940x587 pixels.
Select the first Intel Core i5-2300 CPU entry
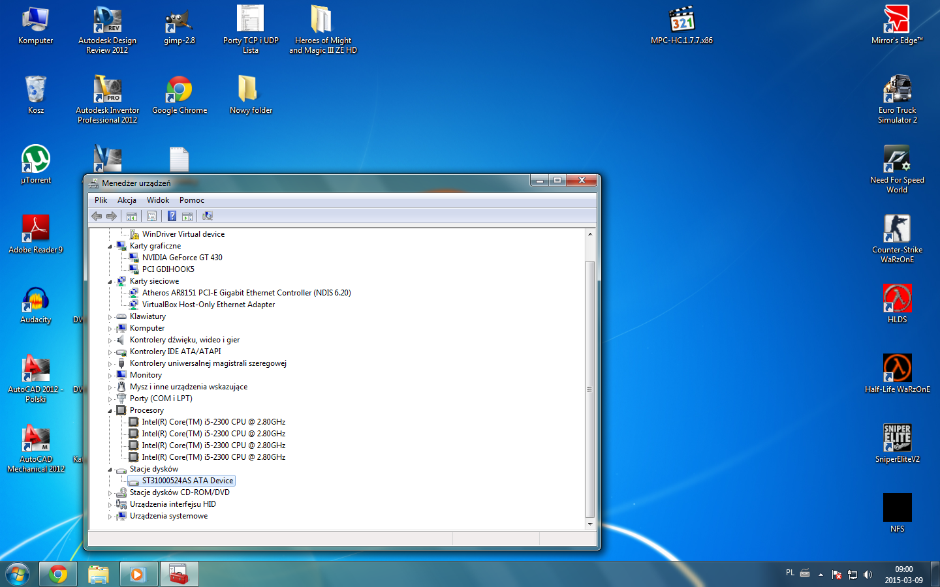coord(213,422)
